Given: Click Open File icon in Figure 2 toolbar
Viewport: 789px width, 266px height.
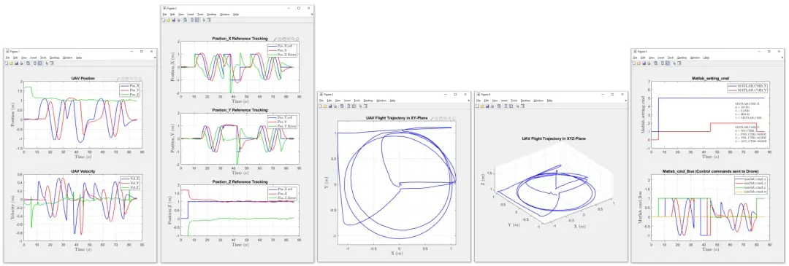Looking at the screenshot, I should pyautogui.click(x=168, y=20).
